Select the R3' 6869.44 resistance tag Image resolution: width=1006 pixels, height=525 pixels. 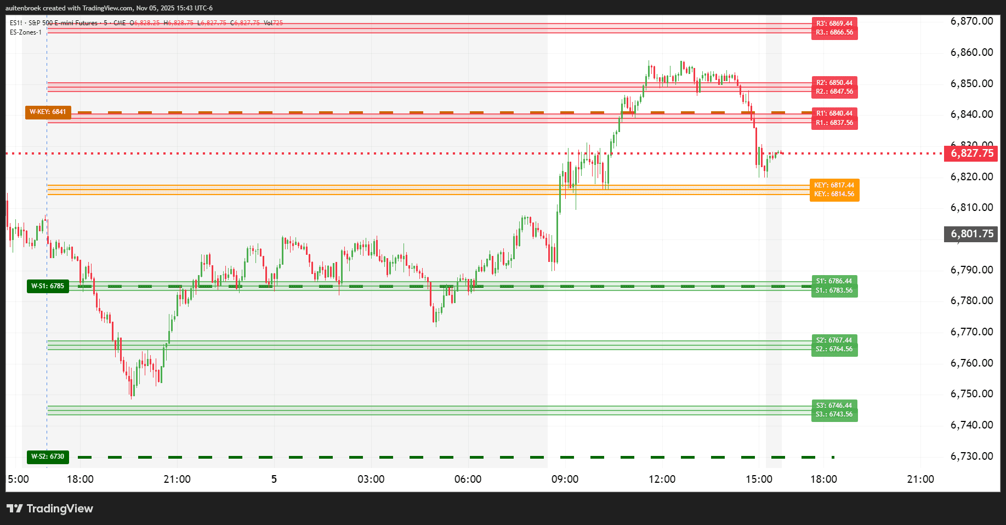pos(834,23)
